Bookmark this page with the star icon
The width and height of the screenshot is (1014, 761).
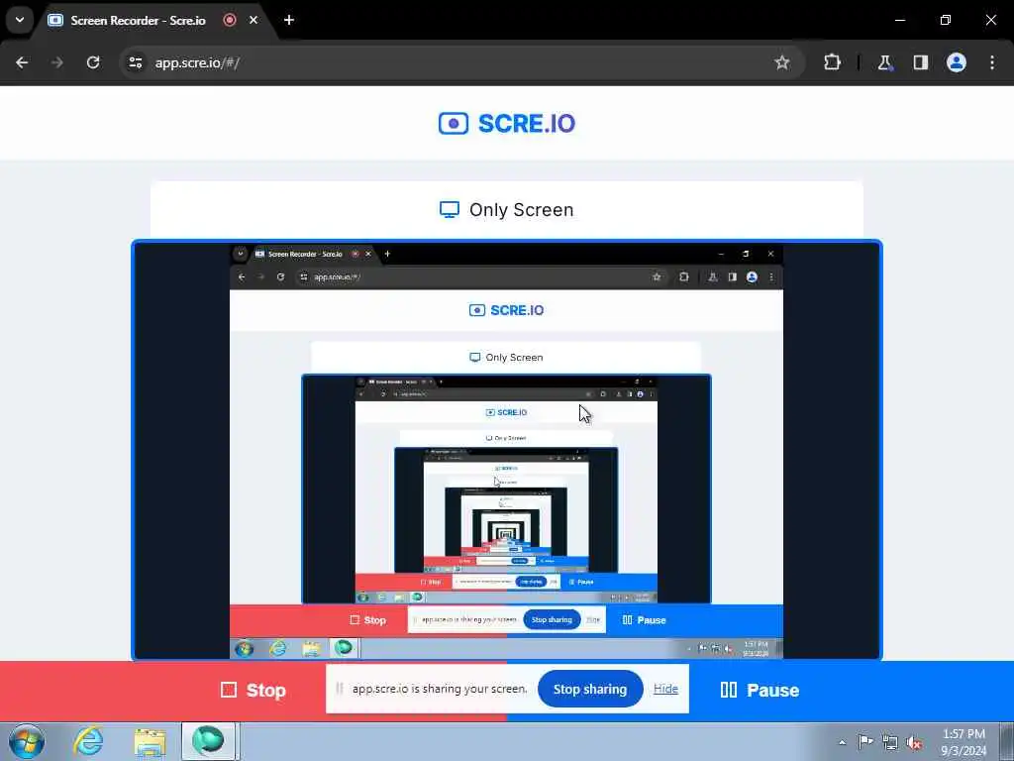(782, 62)
